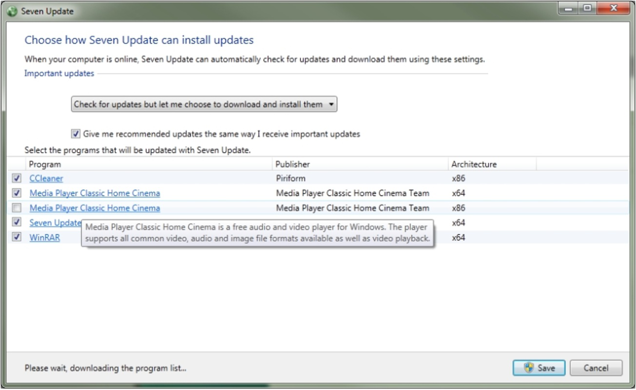636x390 pixels.
Task: Sort by the Architecture column header
Action: click(x=492, y=164)
